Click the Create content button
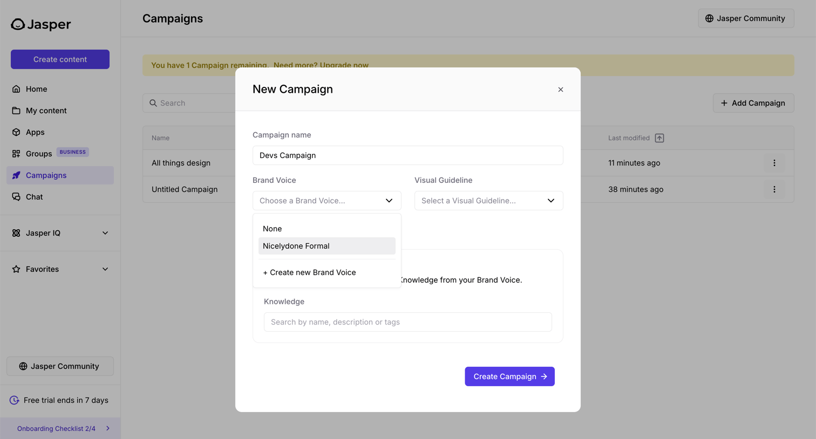The width and height of the screenshot is (816, 439). coord(60,59)
